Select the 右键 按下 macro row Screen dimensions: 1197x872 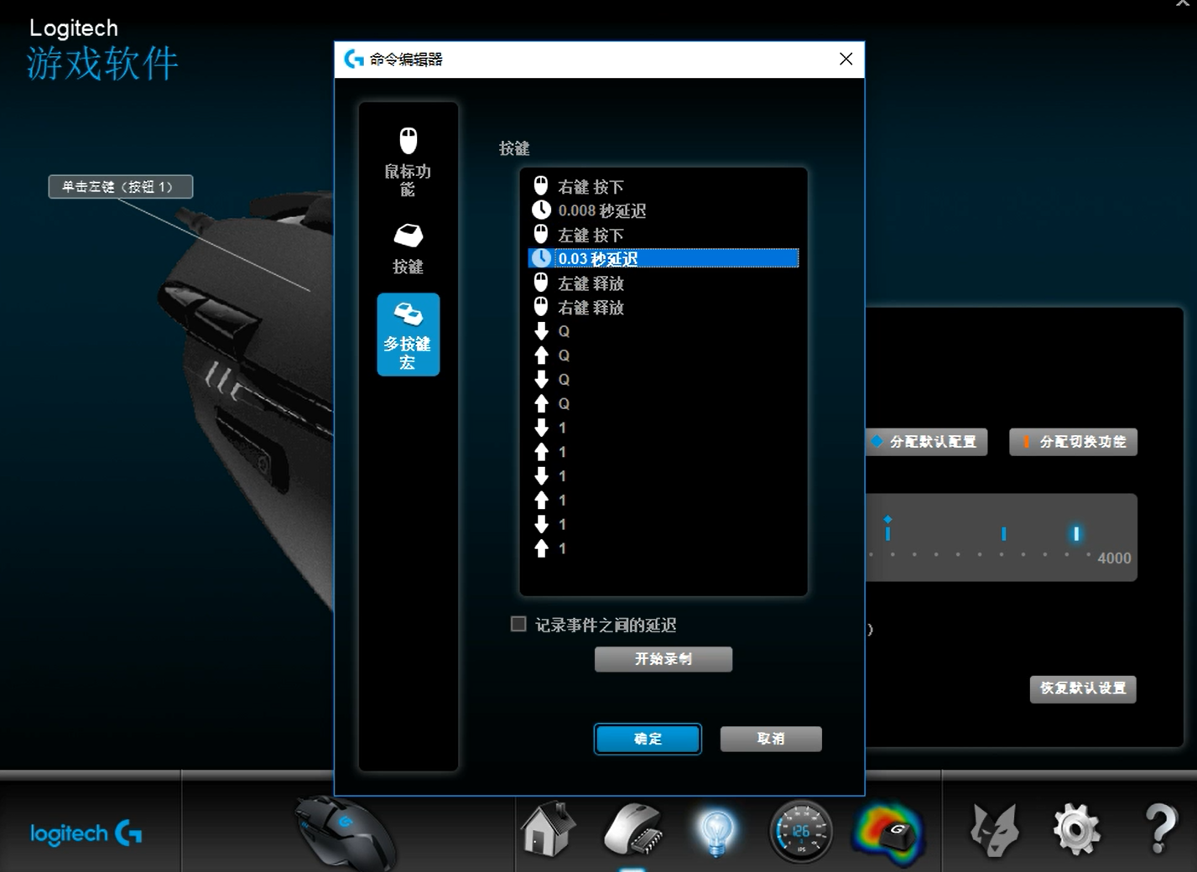point(663,186)
